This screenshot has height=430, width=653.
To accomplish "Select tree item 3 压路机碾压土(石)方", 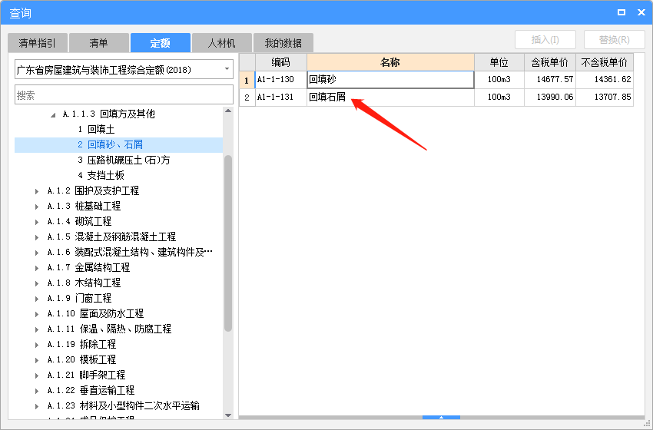I will point(124,160).
